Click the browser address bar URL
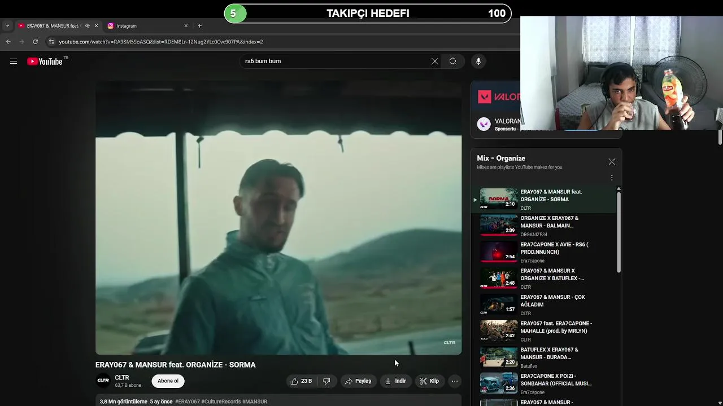The width and height of the screenshot is (723, 406). coord(161,42)
